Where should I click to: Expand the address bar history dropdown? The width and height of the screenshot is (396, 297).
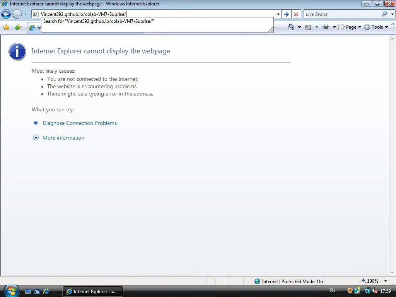pos(278,14)
